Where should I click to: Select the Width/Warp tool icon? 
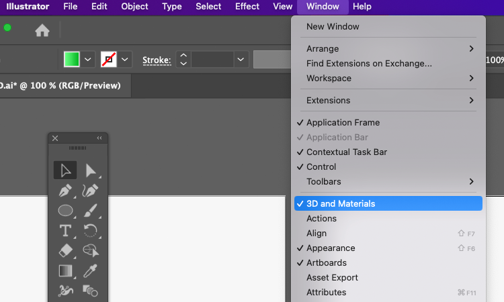click(66, 291)
